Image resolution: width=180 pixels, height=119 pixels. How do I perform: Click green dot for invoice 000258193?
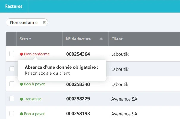coord(21,114)
